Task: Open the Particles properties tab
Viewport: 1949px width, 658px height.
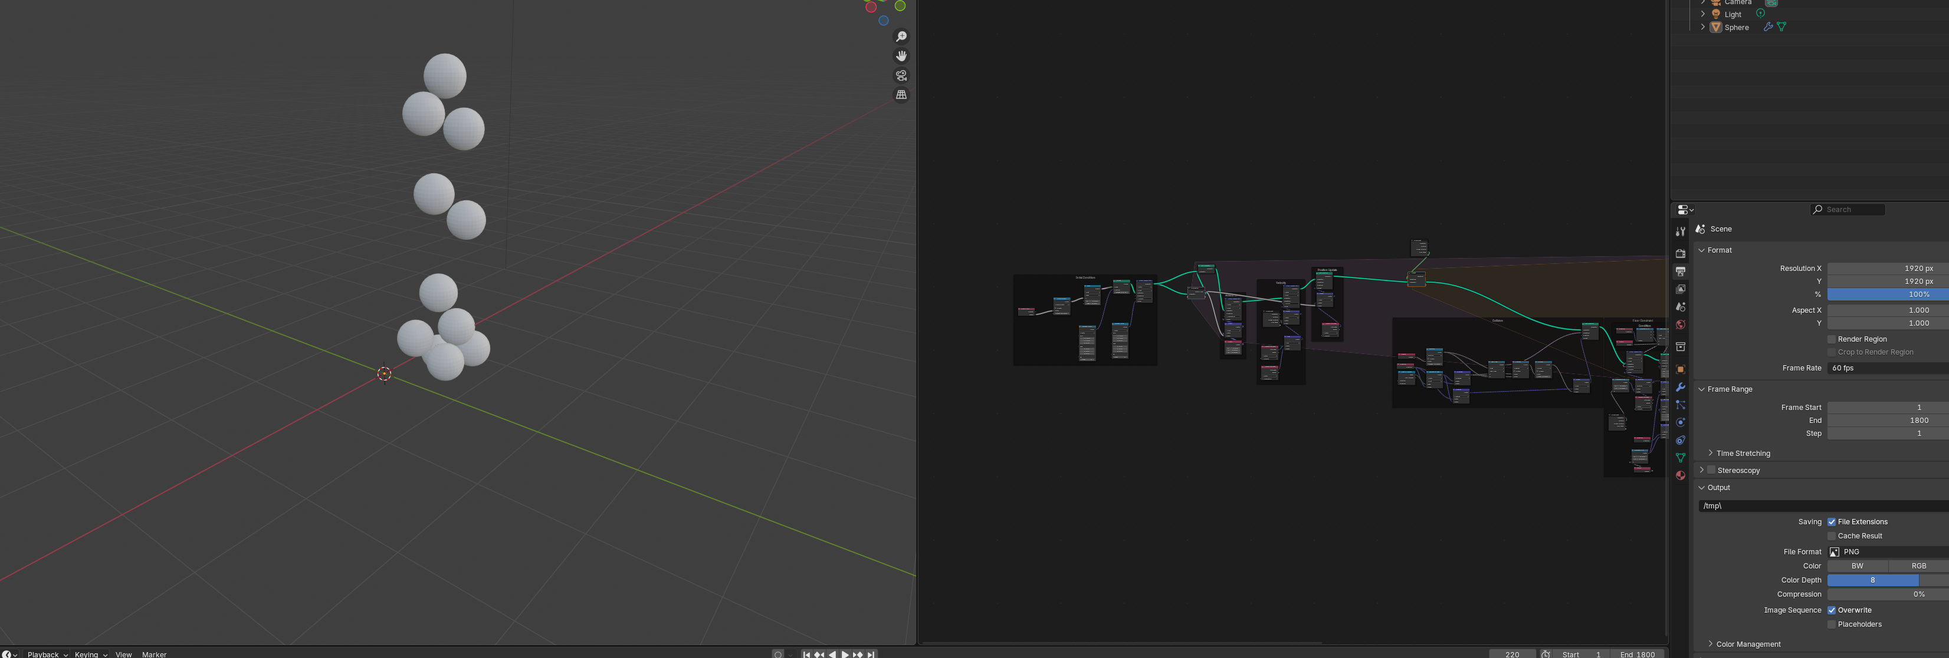Action: click(x=1681, y=405)
